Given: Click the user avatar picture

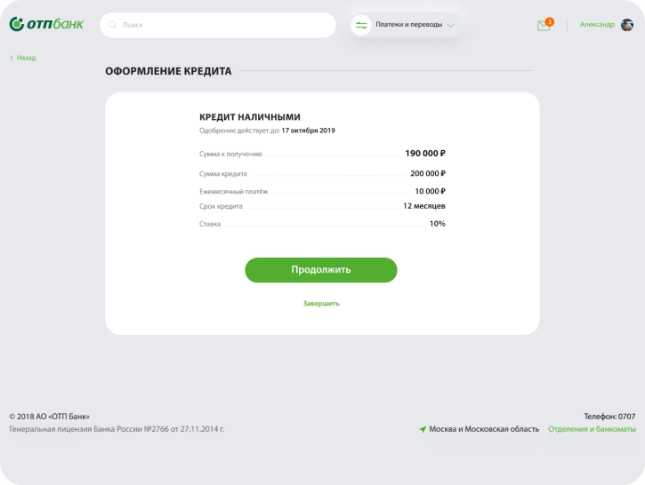Looking at the screenshot, I should click(x=627, y=25).
